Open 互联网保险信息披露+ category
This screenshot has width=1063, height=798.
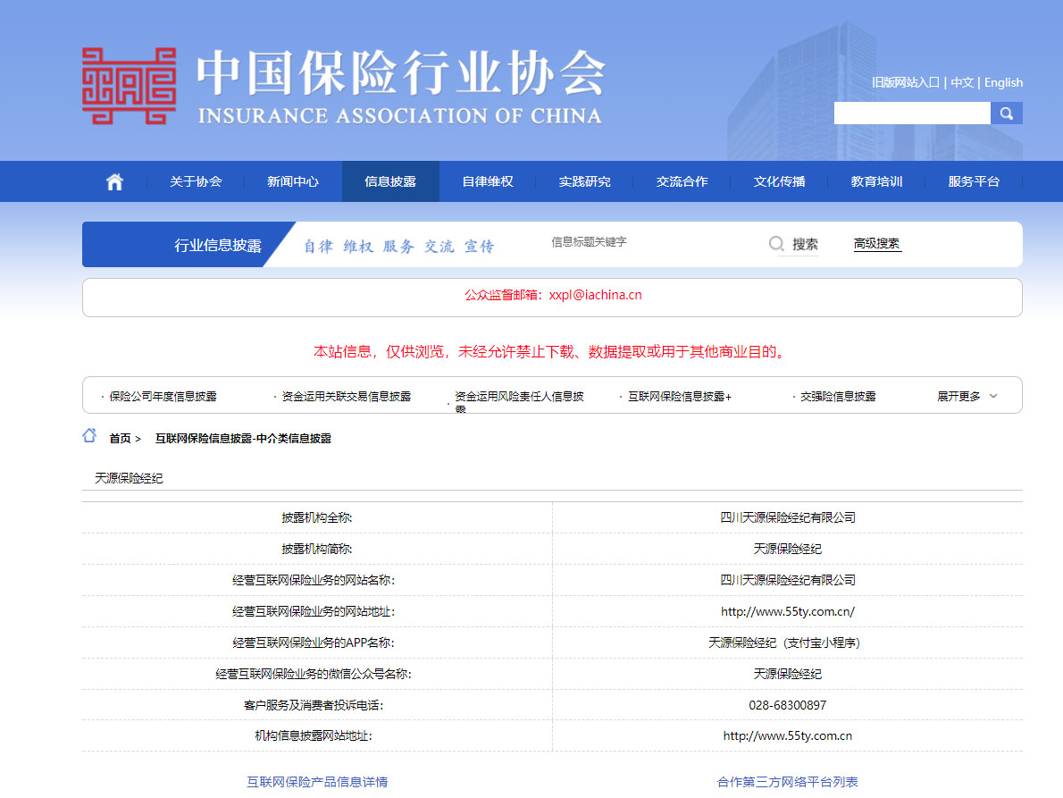(679, 396)
